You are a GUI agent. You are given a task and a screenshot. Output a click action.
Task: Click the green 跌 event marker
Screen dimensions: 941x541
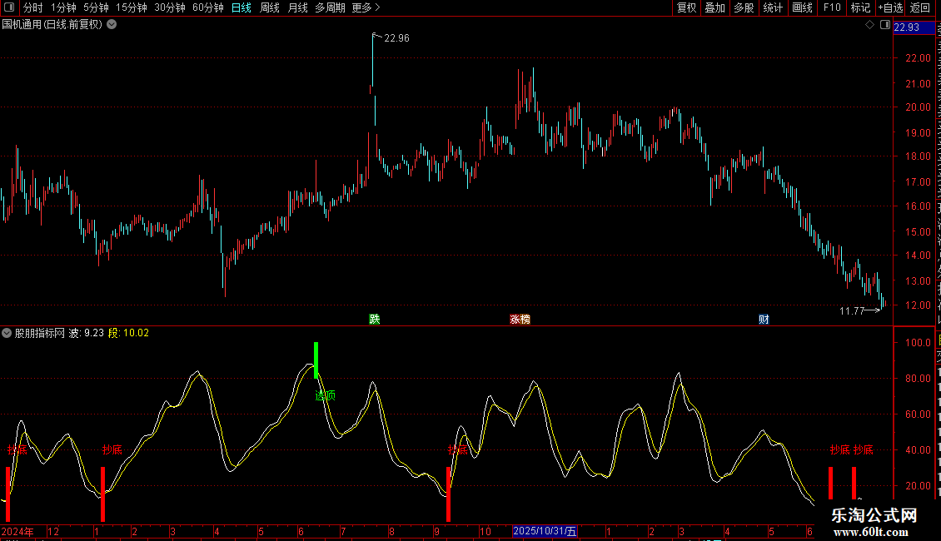tap(375, 319)
